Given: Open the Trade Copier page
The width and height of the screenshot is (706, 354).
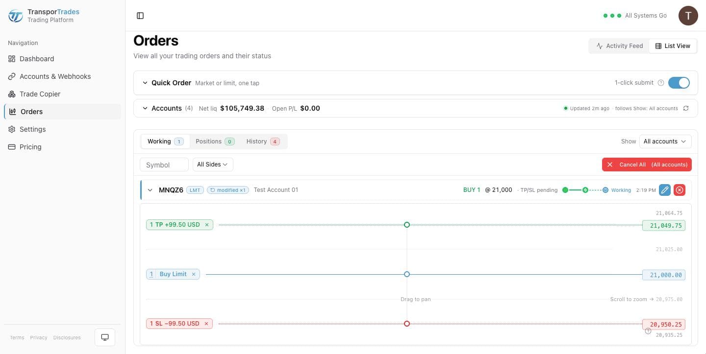Looking at the screenshot, I should tap(62, 94).
